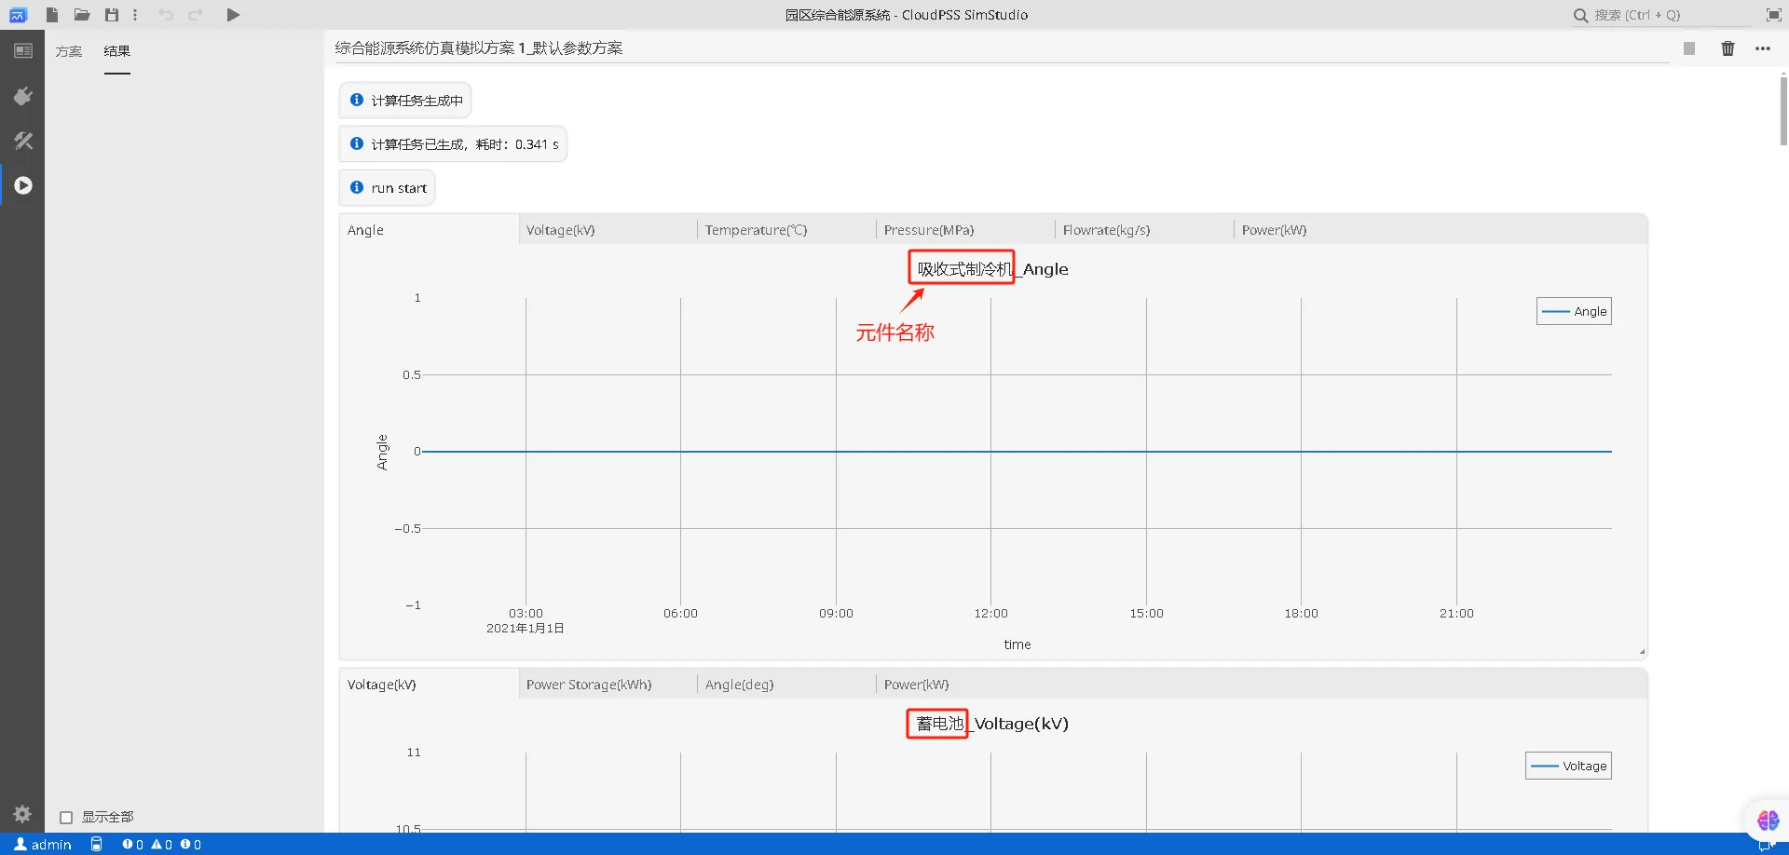The height and width of the screenshot is (855, 1789).
Task: Toggle the Voltage legend entry
Action: (x=1568, y=766)
